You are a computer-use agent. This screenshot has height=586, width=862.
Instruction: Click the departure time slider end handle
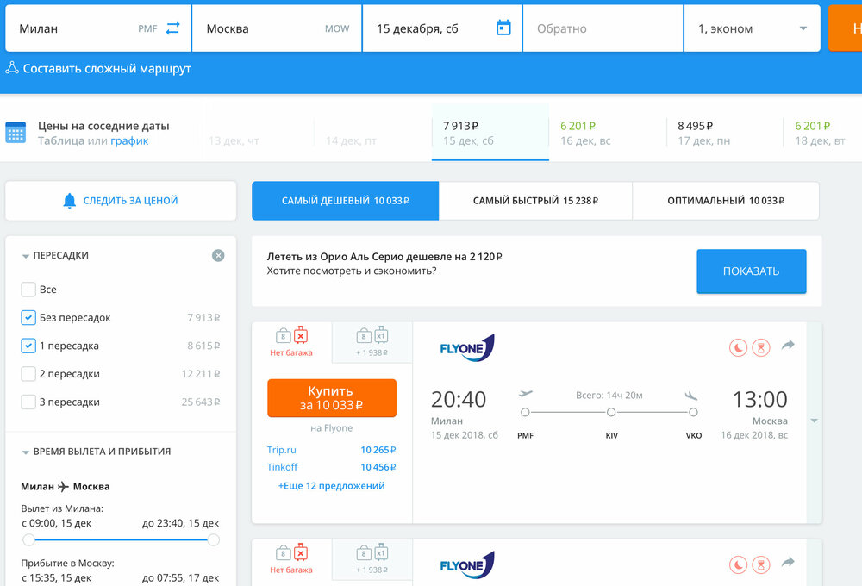click(x=213, y=539)
